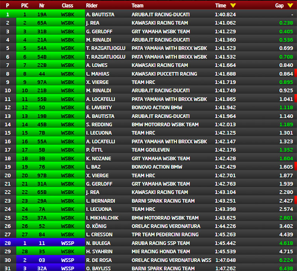Click bike number 45B
Viewport: 297px width, 271px height.
(42, 125)
